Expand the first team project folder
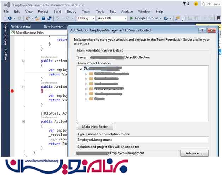 [86, 74]
